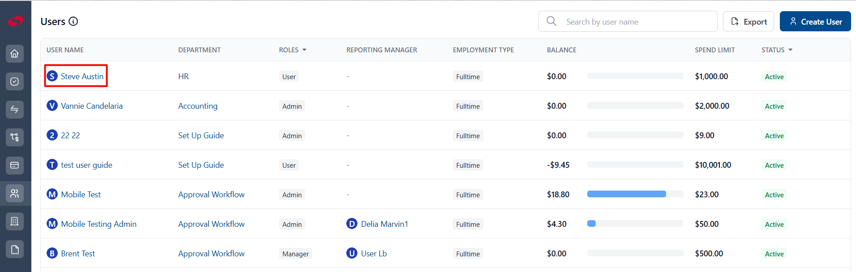Click test user guide's T avatar

pyautogui.click(x=52, y=165)
